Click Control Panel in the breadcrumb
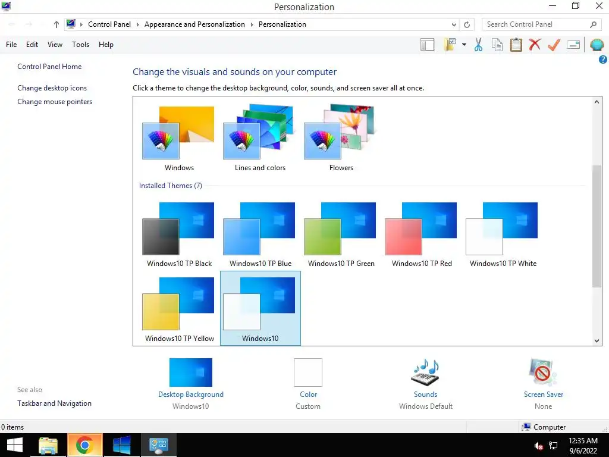The height and width of the screenshot is (457, 609). click(x=109, y=24)
